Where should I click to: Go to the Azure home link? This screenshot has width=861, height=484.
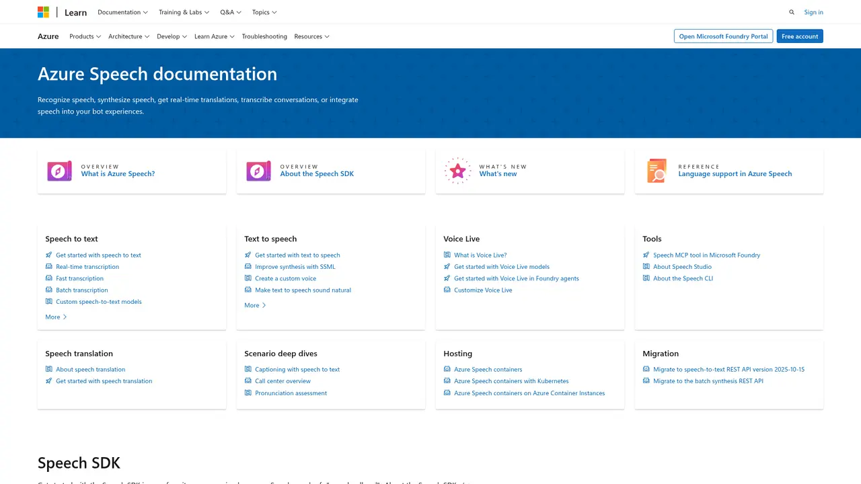click(x=48, y=36)
